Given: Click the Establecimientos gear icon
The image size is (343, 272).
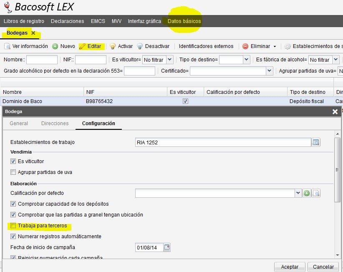Looking at the screenshot, I should pyautogui.click(x=288, y=46).
